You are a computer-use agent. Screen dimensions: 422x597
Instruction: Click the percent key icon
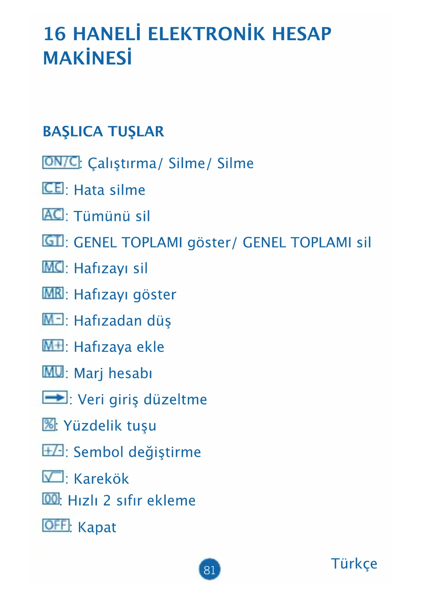[49, 424]
